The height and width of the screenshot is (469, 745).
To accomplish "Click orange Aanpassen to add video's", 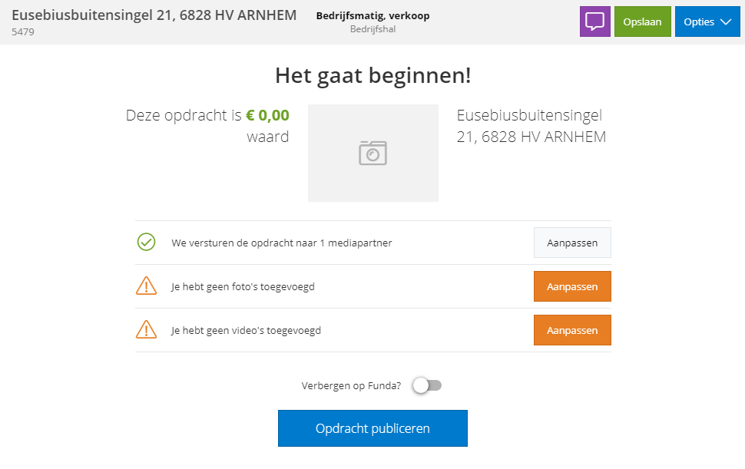I will [572, 330].
